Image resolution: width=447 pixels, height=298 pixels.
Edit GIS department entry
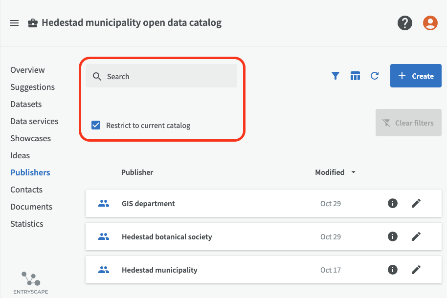[416, 203]
